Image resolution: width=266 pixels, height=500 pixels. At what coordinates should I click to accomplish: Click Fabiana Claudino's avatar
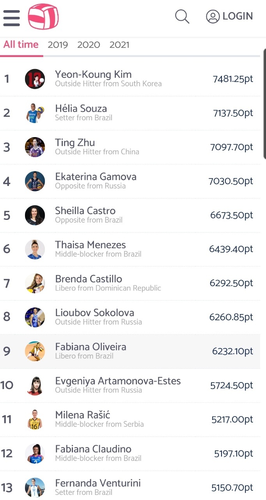(35, 454)
